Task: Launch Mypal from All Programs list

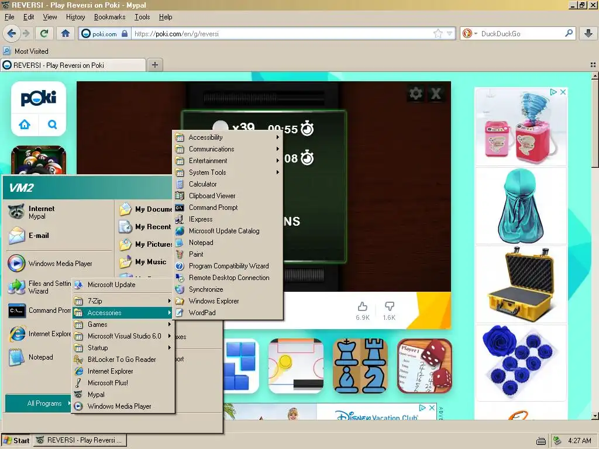Action: coord(123,395)
